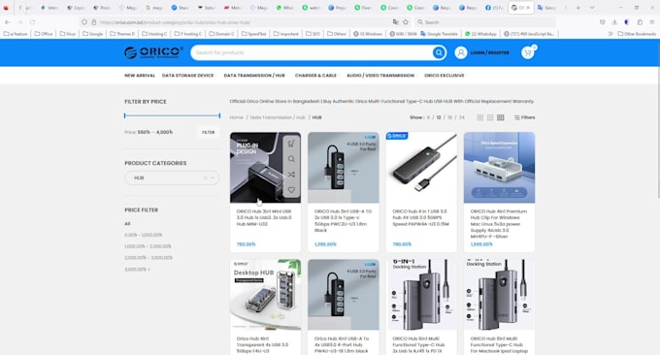The height and width of the screenshot is (355, 660).
Task: Add the Mini USB 3.0 Hub to cart
Action: 291,144
